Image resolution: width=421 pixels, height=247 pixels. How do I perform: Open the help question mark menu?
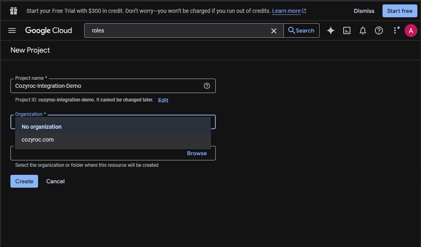[379, 30]
